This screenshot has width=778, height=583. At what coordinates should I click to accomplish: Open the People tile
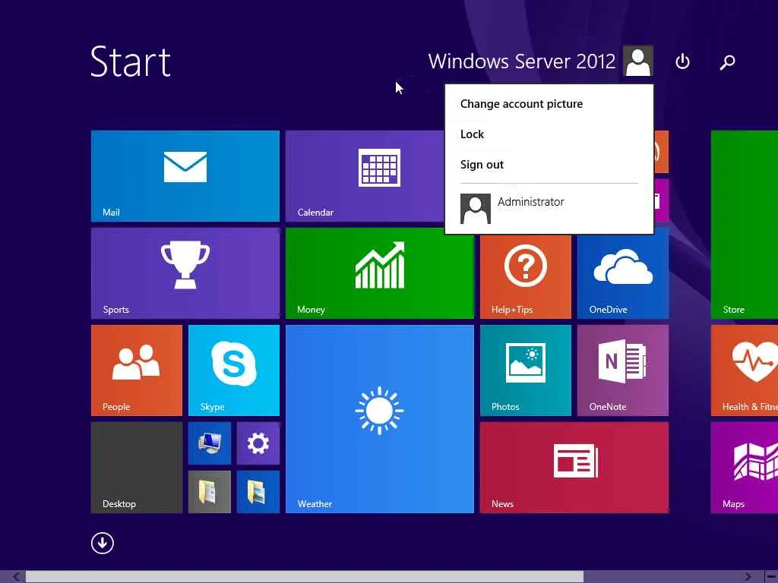137,370
